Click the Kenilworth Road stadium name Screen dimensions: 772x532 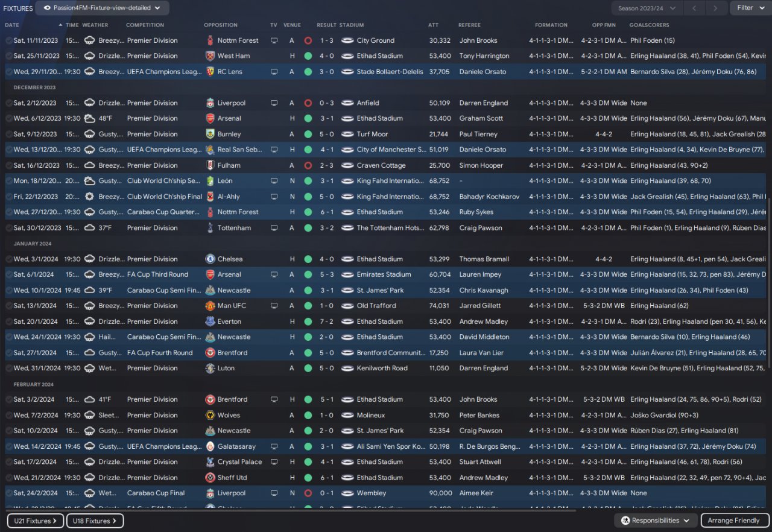(382, 368)
